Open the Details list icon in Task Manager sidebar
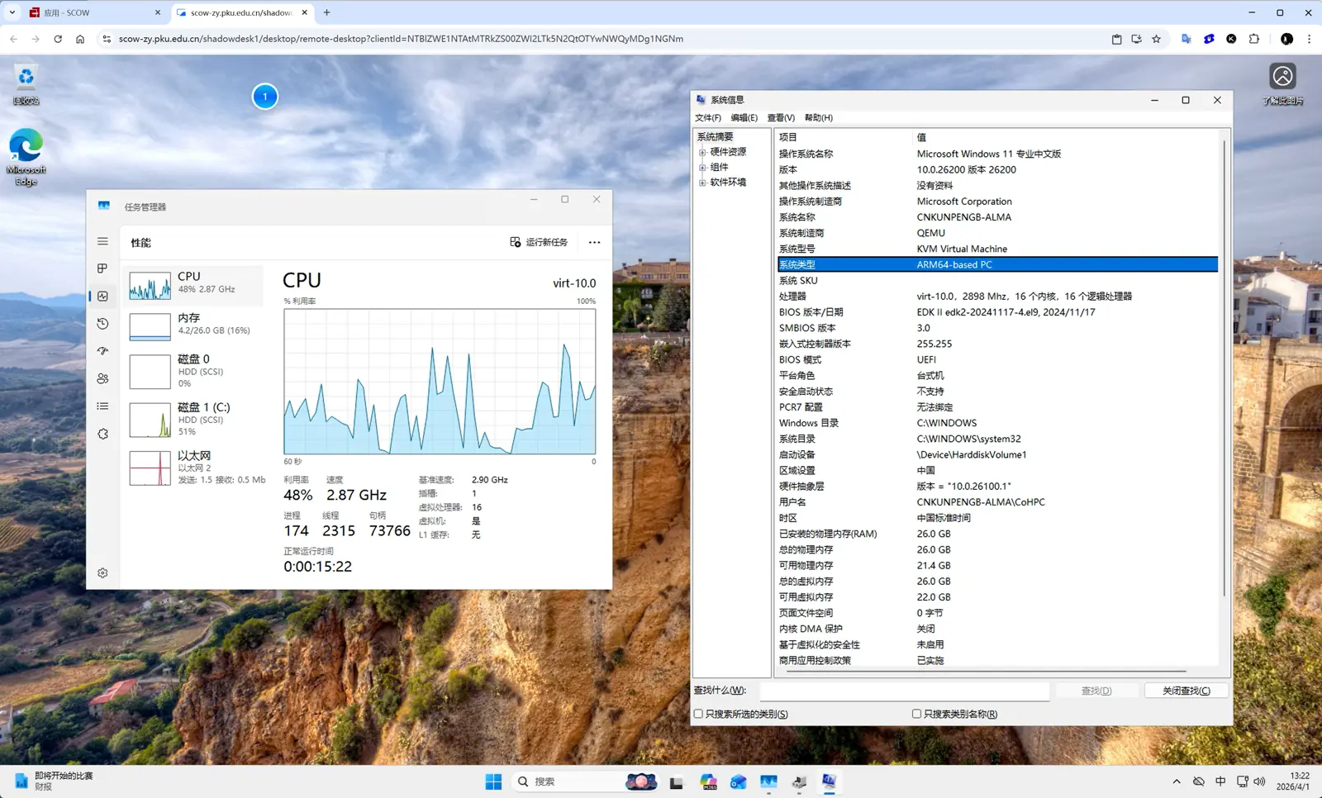1322x798 pixels. (x=102, y=406)
